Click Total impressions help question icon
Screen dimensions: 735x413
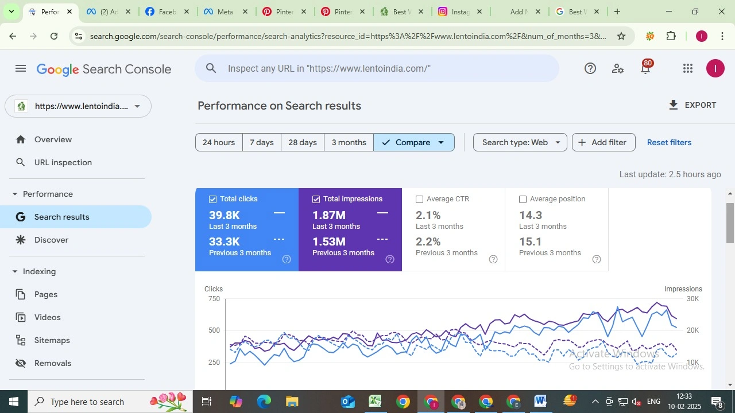[390, 259]
